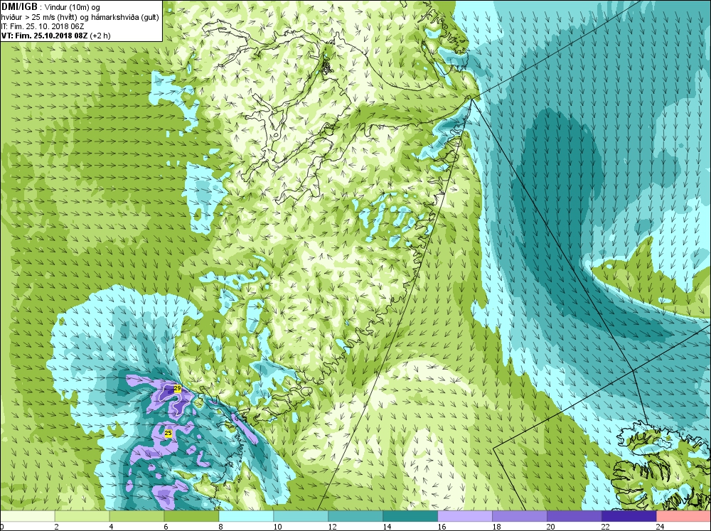Click the legend value 6

(x=166, y=527)
